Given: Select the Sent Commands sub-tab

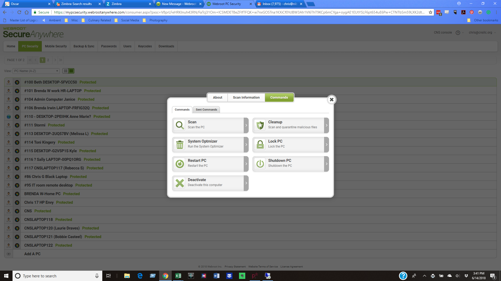Looking at the screenshot, I should 206,110.
